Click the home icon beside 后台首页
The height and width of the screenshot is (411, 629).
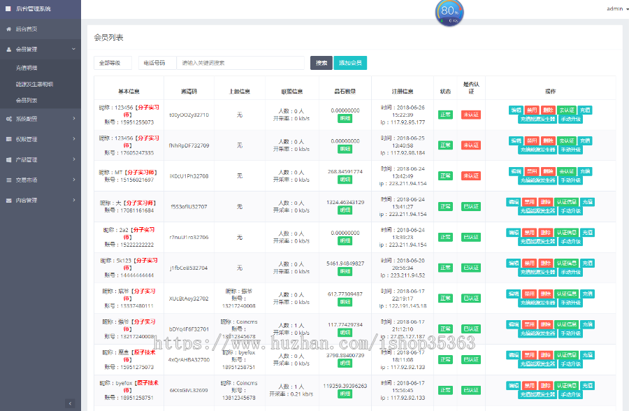coord(9,29)
